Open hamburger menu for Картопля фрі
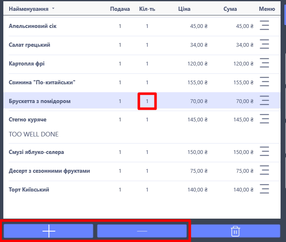The image size is (286, 242). pyautogui.click(x=264, y=64)
